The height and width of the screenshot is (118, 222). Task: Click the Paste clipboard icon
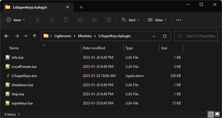(66, 20)
